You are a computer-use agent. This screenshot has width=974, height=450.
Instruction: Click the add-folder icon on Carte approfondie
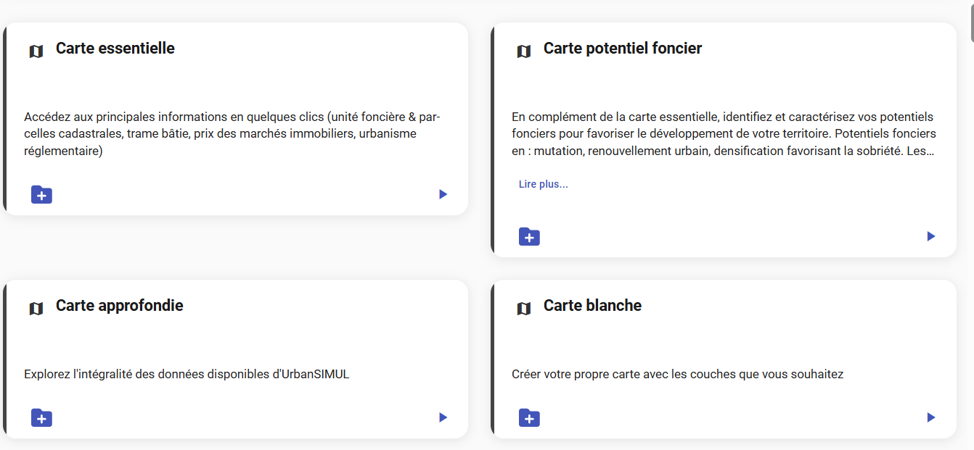click(x=41, y=418)
